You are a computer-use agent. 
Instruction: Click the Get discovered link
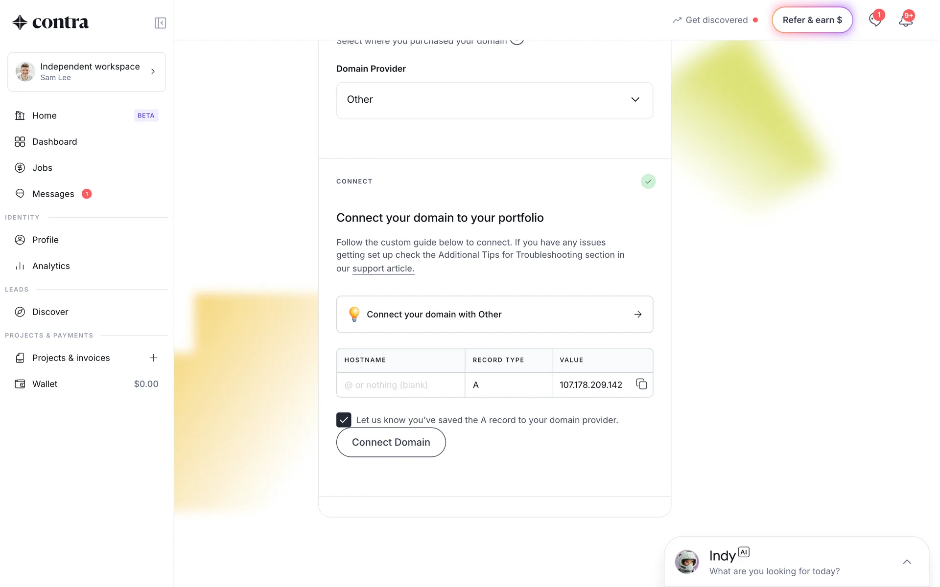(x=716, y=20)
